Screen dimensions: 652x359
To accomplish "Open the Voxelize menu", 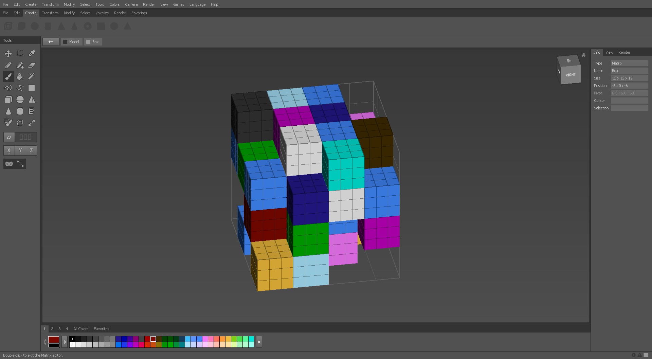I will tap(102, 13).
